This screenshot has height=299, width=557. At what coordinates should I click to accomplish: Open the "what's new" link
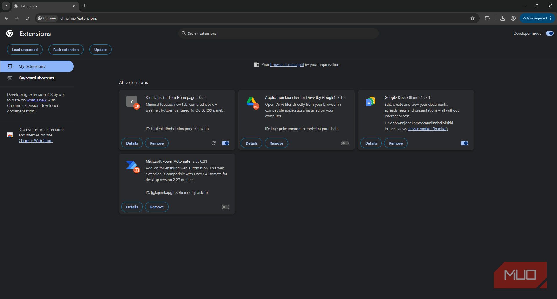(37, 100)
